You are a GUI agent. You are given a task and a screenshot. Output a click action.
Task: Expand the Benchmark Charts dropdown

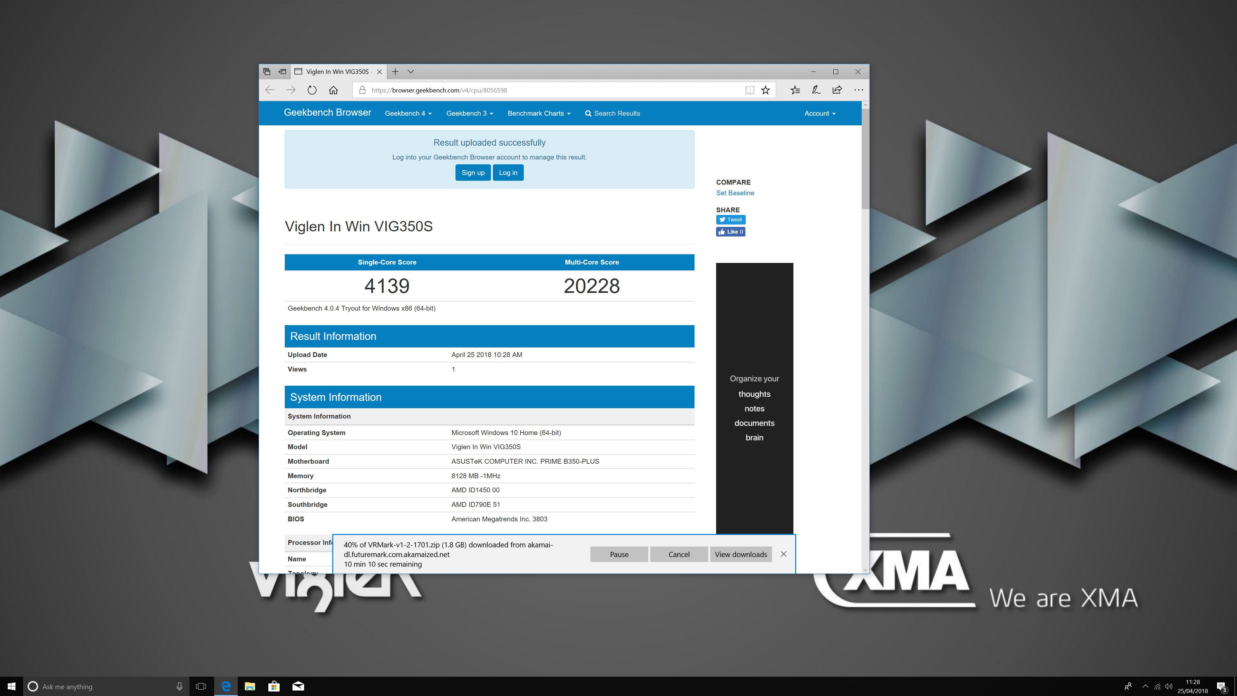click(x=539, y=113)
